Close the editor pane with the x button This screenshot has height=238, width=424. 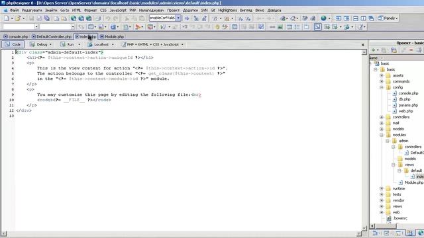pos(363,45)
